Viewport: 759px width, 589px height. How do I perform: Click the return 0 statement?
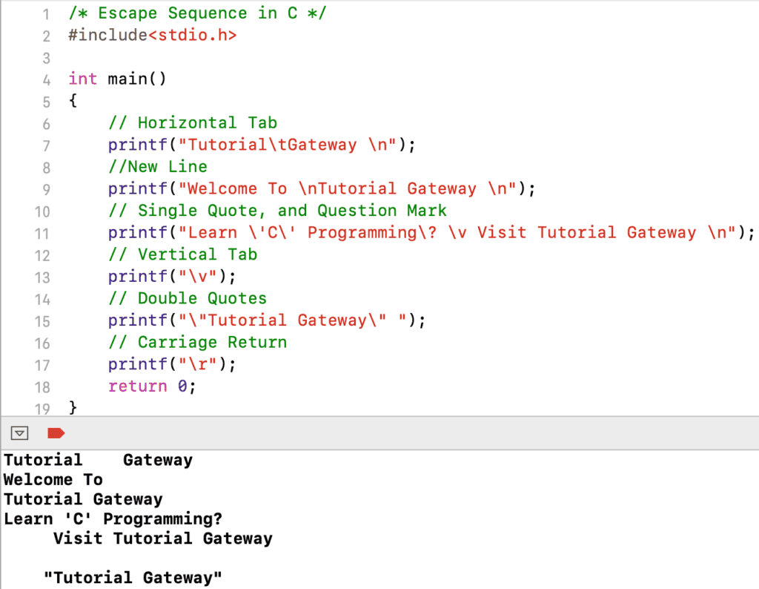[x=152, y=386]
